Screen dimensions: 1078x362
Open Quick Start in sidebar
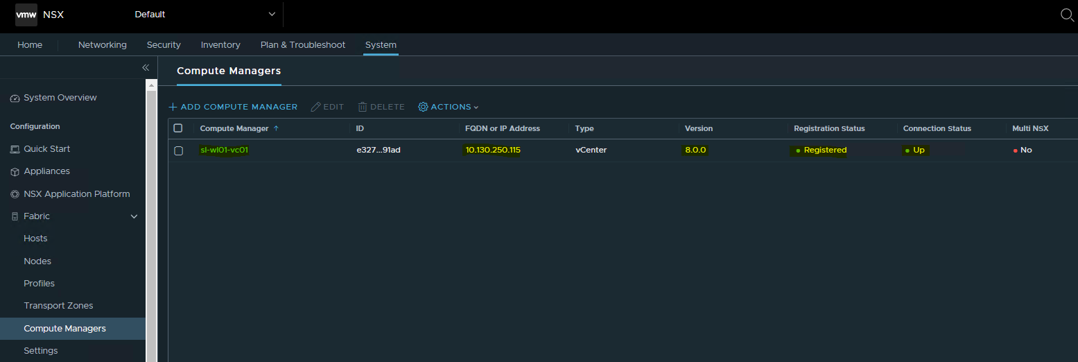coord(47,148)
